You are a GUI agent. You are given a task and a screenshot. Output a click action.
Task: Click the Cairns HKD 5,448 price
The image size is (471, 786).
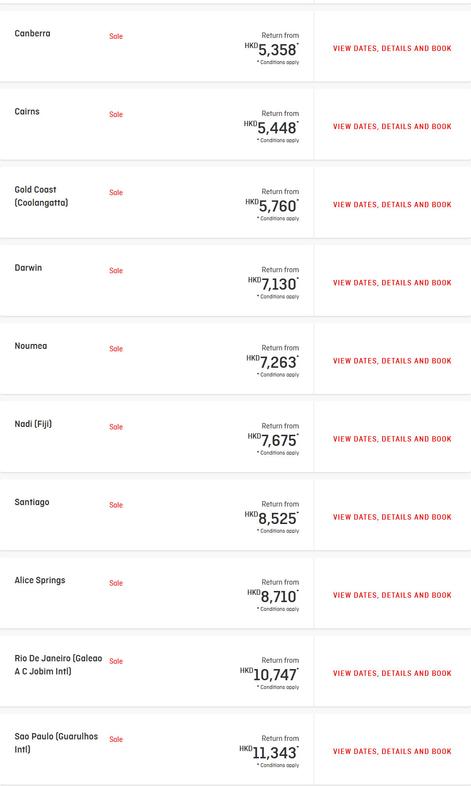271,128
